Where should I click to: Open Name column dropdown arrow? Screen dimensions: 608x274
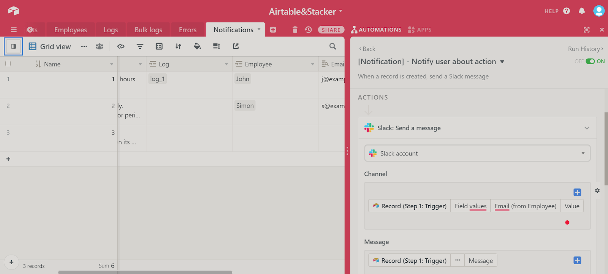(x=112, y=64)
